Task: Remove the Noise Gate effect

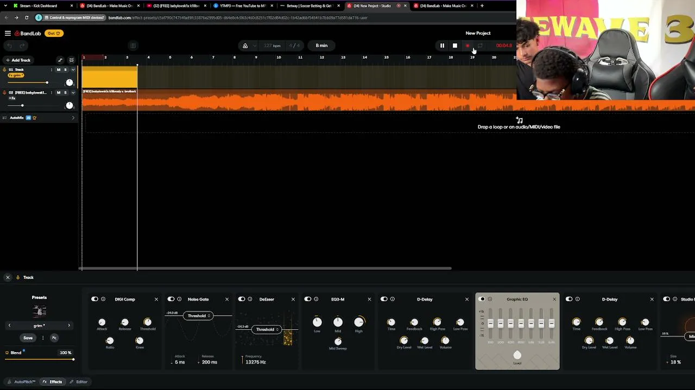Action: coord(227,299)
